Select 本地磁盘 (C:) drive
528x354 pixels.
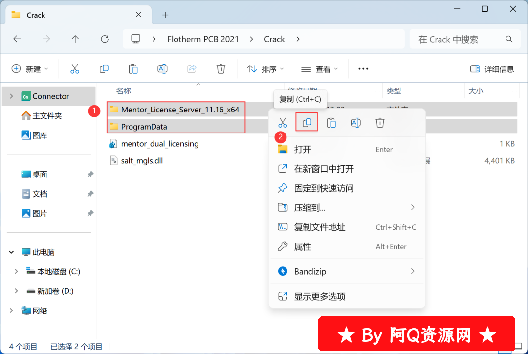(58, 271)
